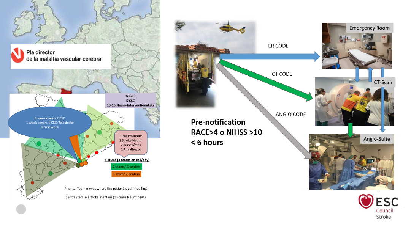Click the blue ER CODE arrow
This screenshot has height=231, width=411.
coord(270,57)
